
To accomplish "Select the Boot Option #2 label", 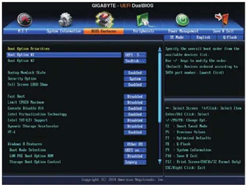I will [x=21, y=61].
